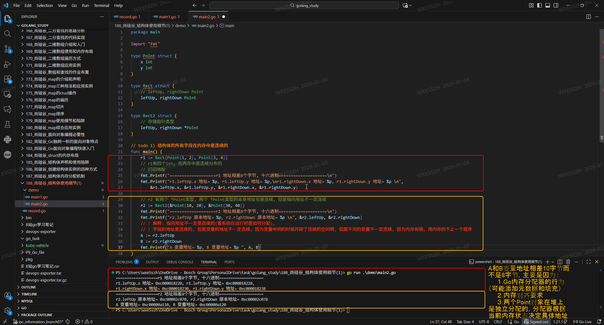
Task: Open the Python activity bar view
Action: pyautogui.click(x=8, y=140)
